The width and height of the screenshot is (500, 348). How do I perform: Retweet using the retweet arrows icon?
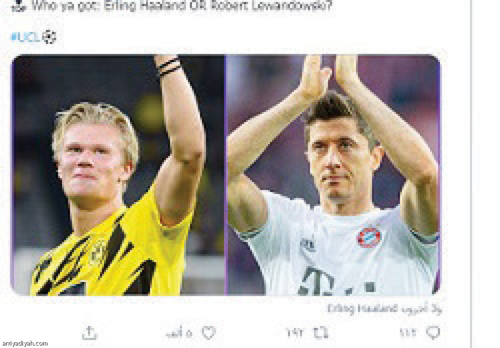[320, 333]
